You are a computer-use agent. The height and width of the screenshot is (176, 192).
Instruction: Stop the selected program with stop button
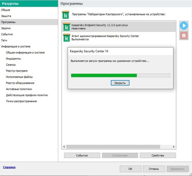point(184,35)
